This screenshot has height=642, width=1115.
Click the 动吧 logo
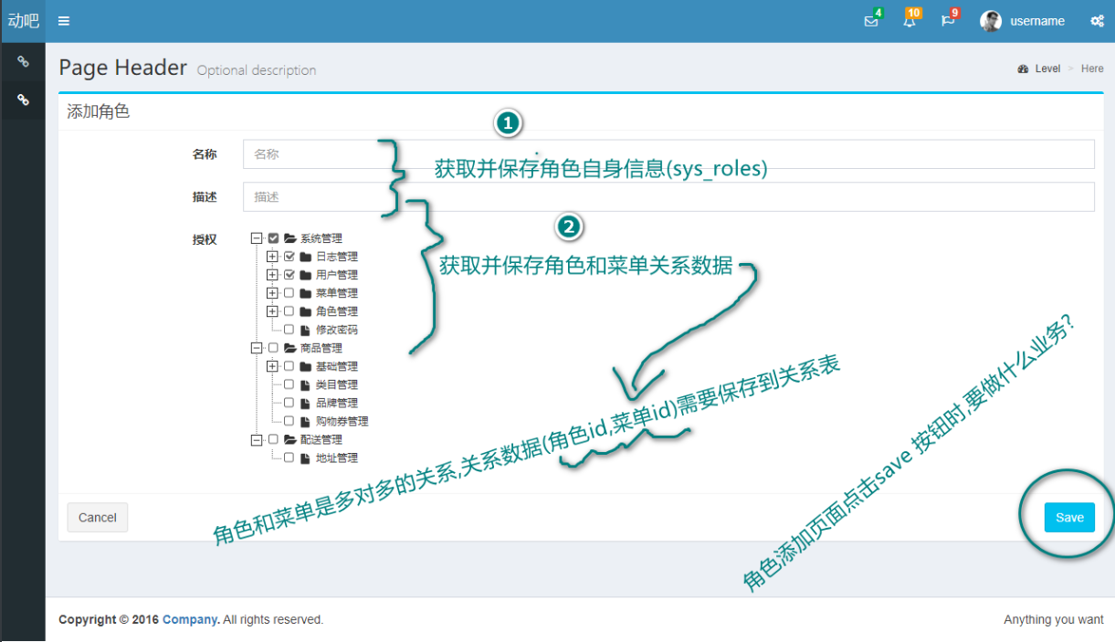click(x=23, y=21)
